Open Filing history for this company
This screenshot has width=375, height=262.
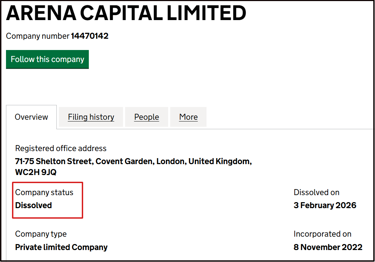pyautogui.click(x=91, y=117)
